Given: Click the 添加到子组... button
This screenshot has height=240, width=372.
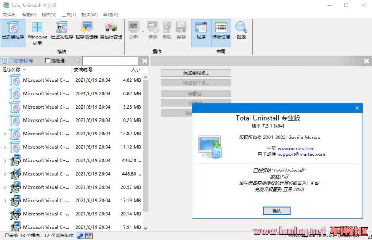Looking at the screenshot, I should click(196, 83).
